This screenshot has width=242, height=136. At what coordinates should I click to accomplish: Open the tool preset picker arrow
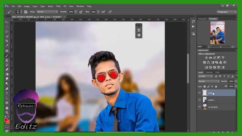point(12,12)
